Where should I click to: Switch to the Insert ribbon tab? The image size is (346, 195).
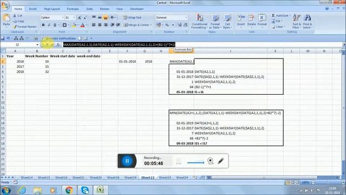point(32,9)
